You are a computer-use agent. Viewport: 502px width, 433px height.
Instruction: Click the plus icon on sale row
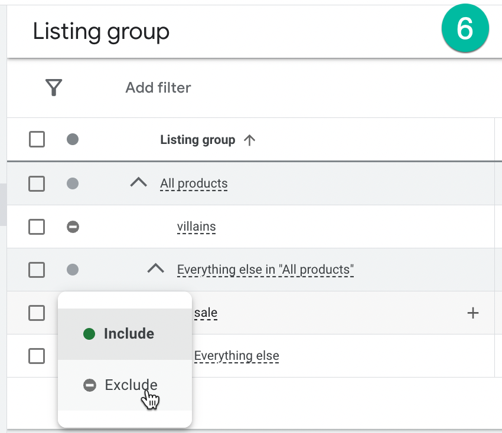pyautogui.click(x=472, y=313)
